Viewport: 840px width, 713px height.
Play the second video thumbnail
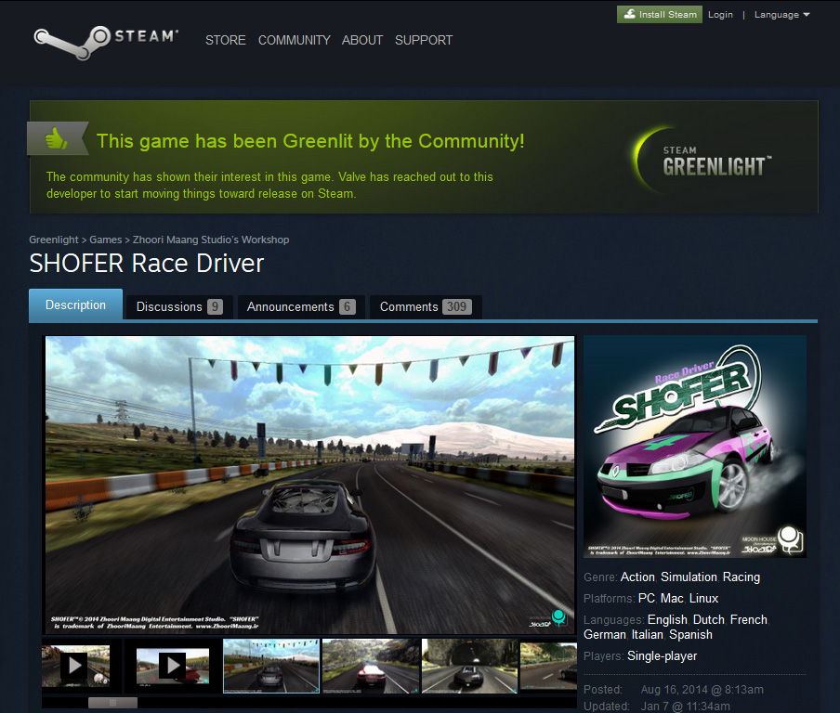[173, 666]
